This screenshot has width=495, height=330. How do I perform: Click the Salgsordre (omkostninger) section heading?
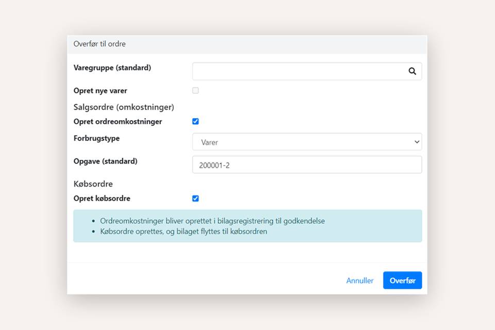coord(124,107)
